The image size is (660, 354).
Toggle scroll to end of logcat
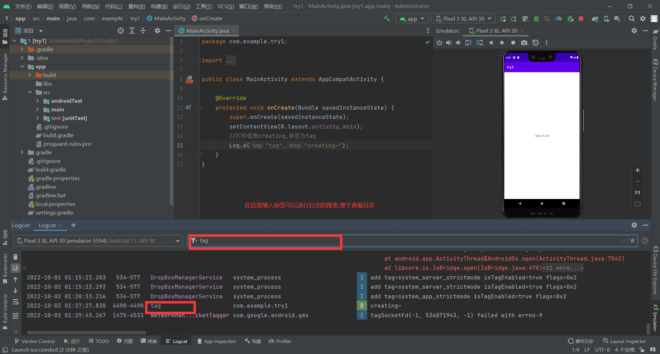(15, 268)
